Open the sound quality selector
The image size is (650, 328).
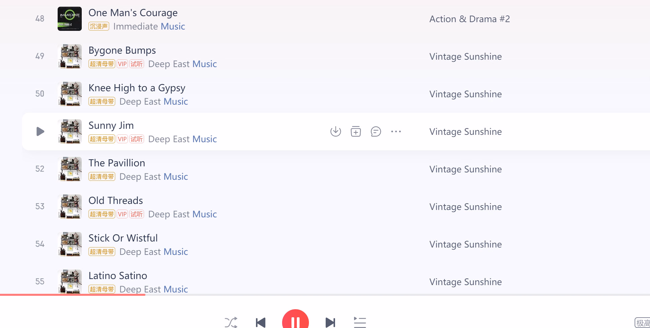click(x=642, y=323)
